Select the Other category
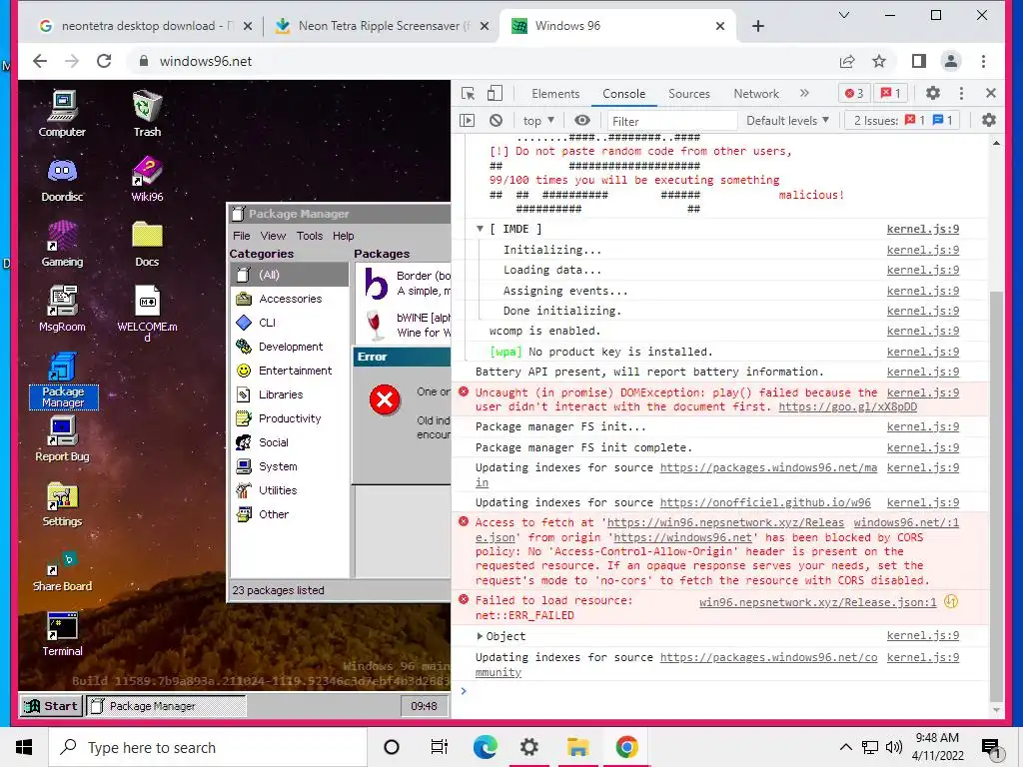1023x767 pixels. (x=289, y=514)
